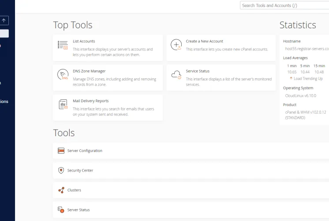Expand the Security Center section
Viewport: 329px width, 221px height.
(191, 171)
